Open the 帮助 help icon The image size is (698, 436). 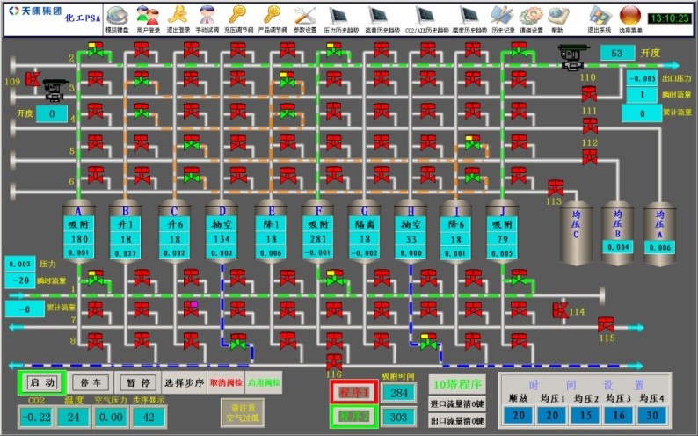(x=557, y=18)
